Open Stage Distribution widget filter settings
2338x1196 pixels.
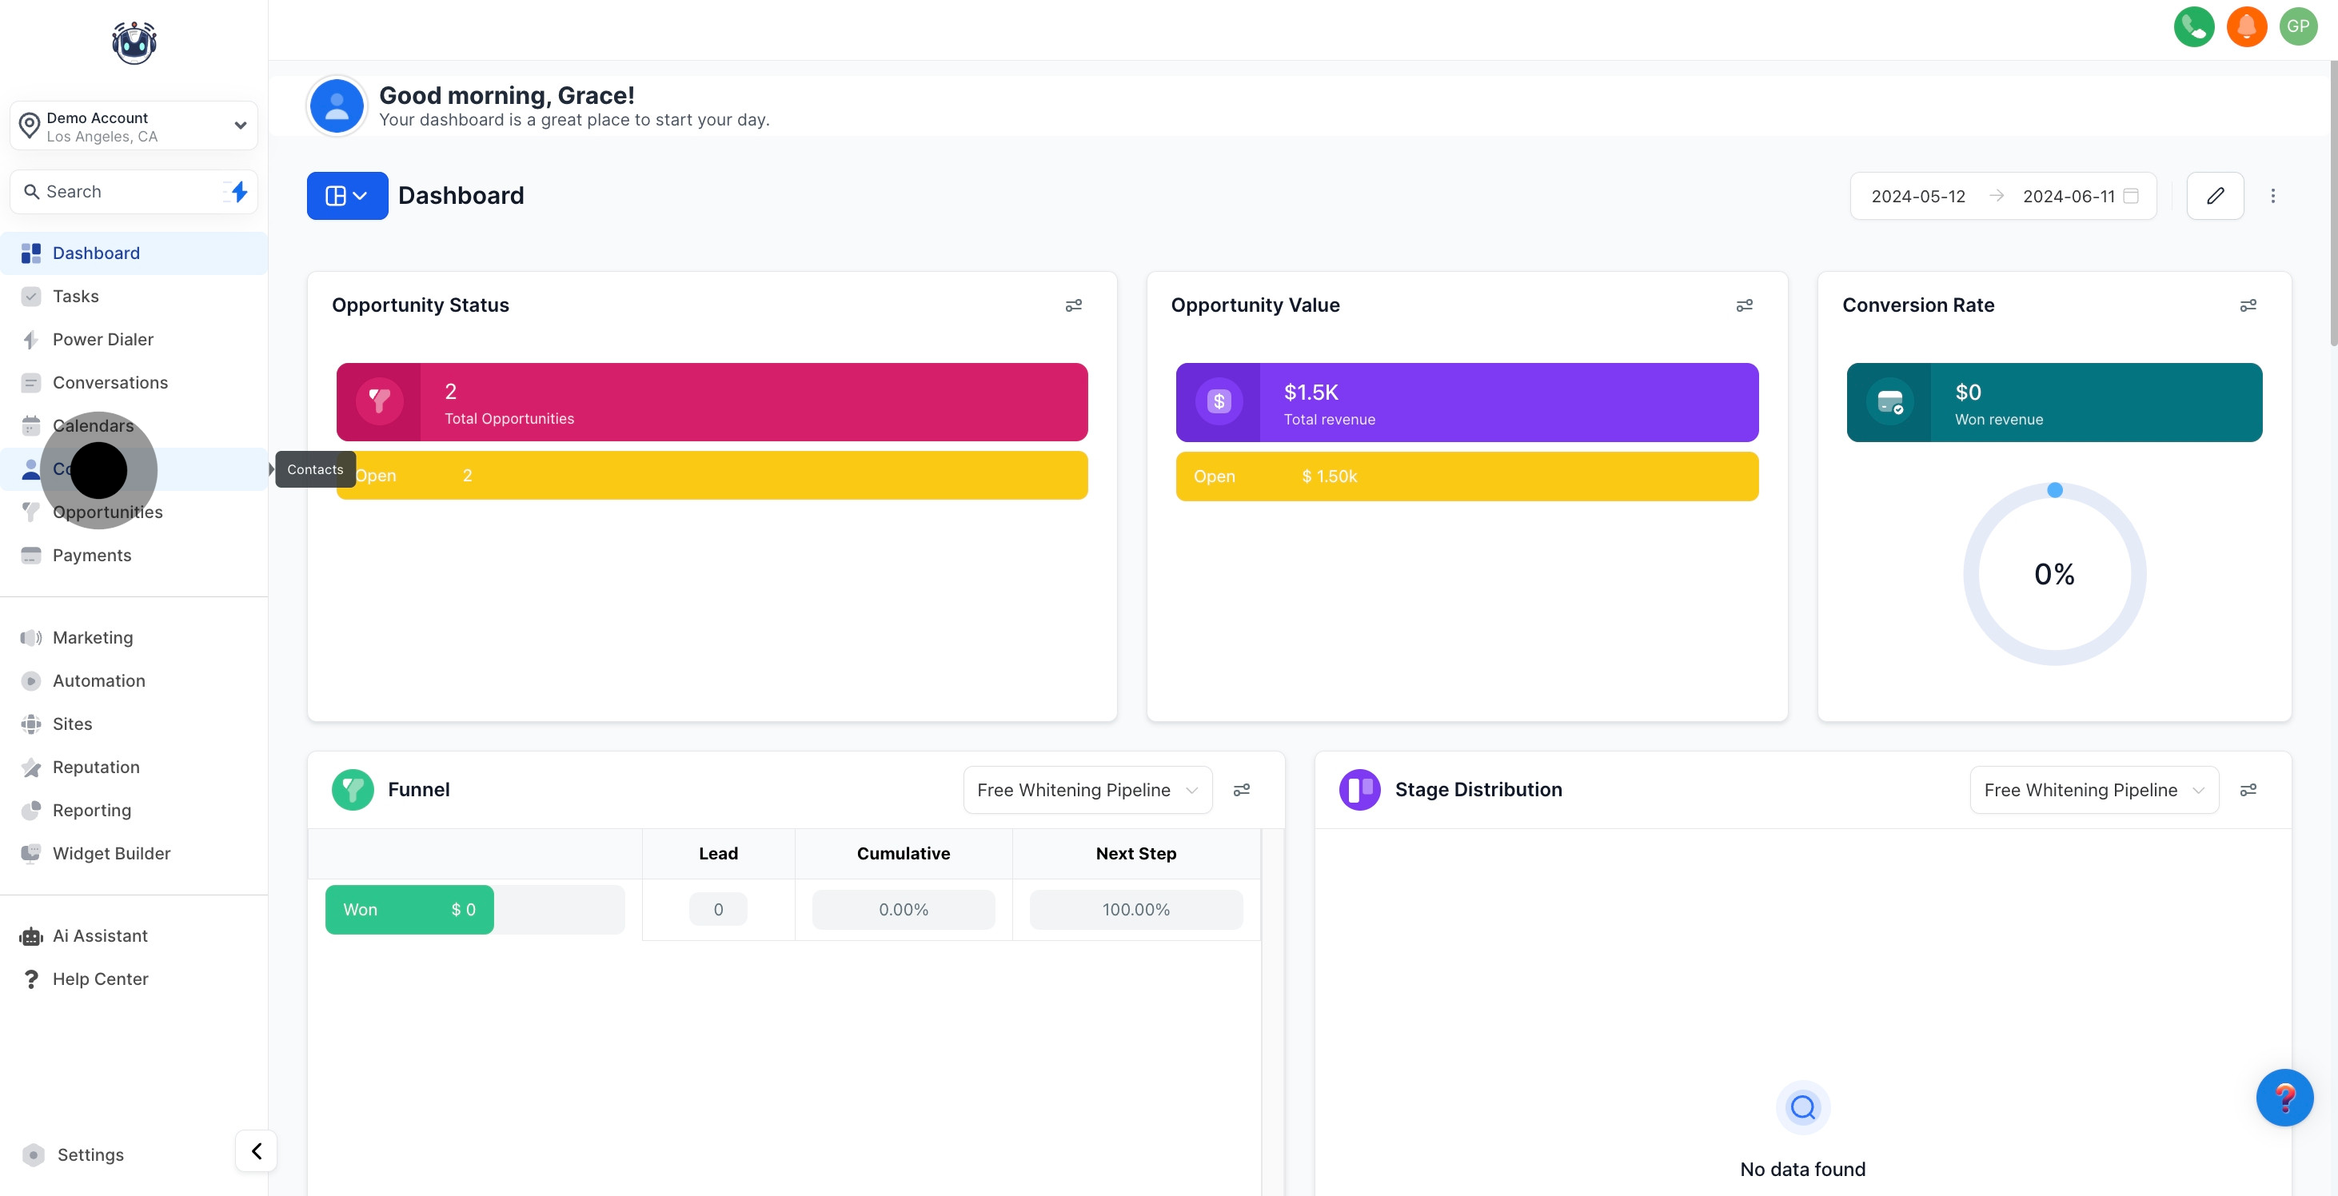2247,791
